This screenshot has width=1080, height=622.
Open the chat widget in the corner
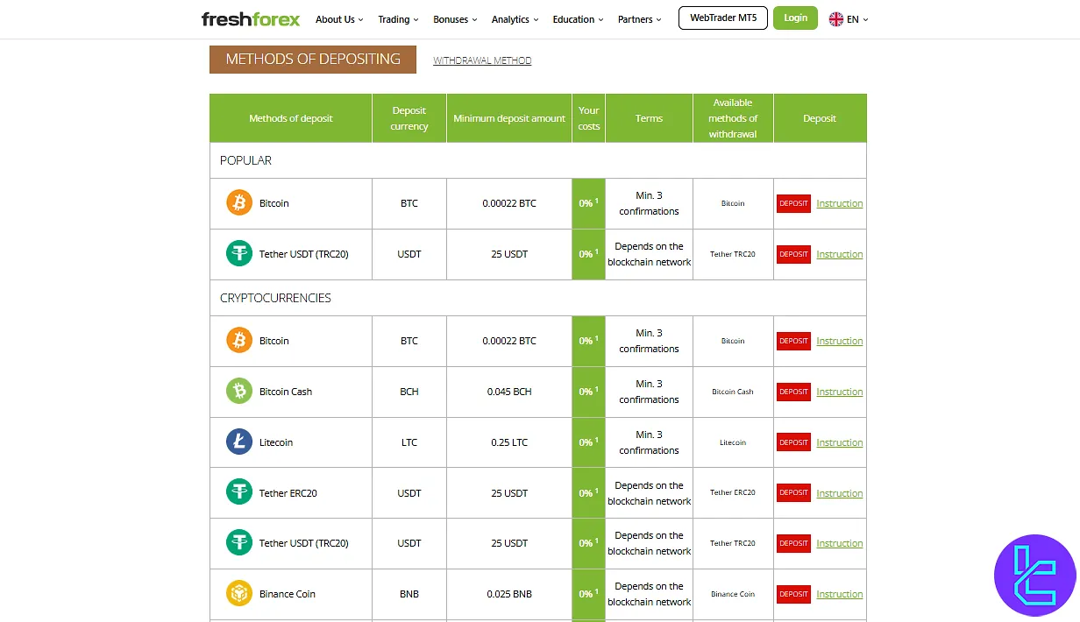click(x=1035, y=576)
